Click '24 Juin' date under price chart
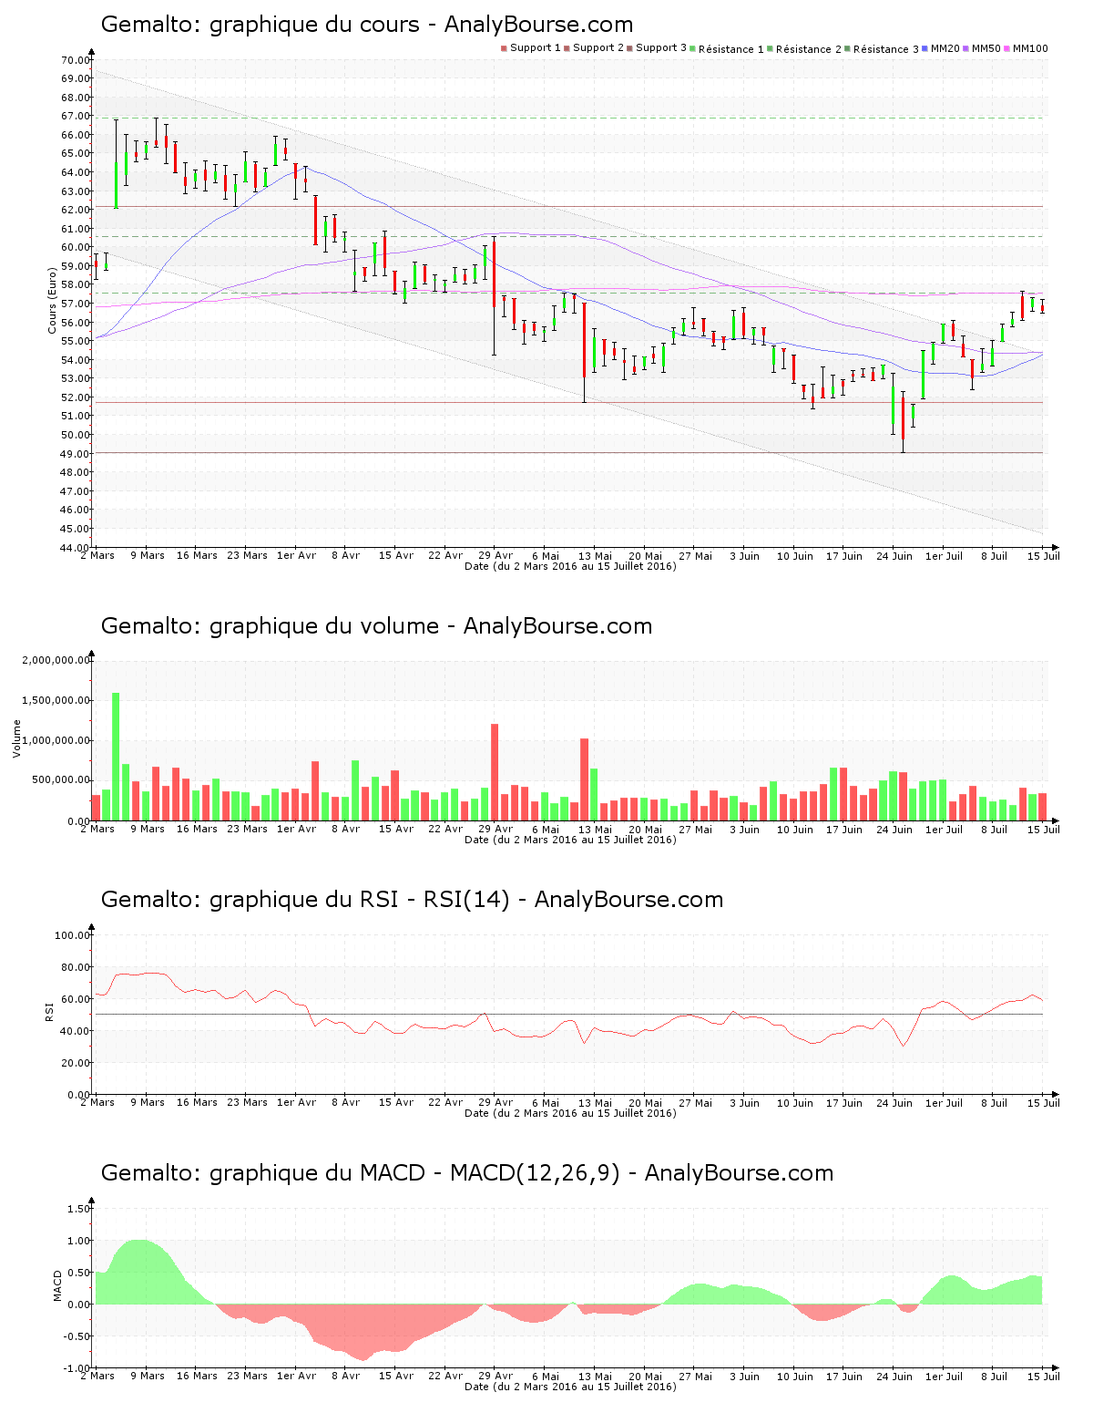This screenshot has height=1413, width=1093. (894, 555)
